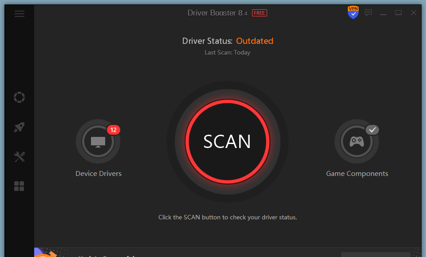Image resolution: width=426 pixels, height=257 pixels.
Task: Open the Boost rocket sidebar icon
Action: (19, 127)
